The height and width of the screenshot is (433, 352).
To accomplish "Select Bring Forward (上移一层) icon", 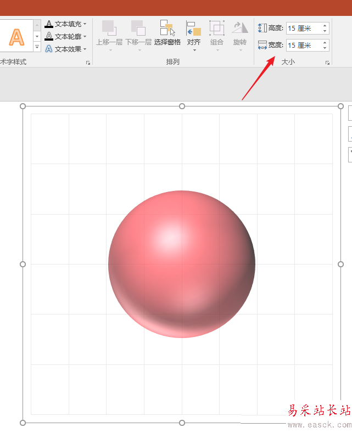I will point(109,28).
